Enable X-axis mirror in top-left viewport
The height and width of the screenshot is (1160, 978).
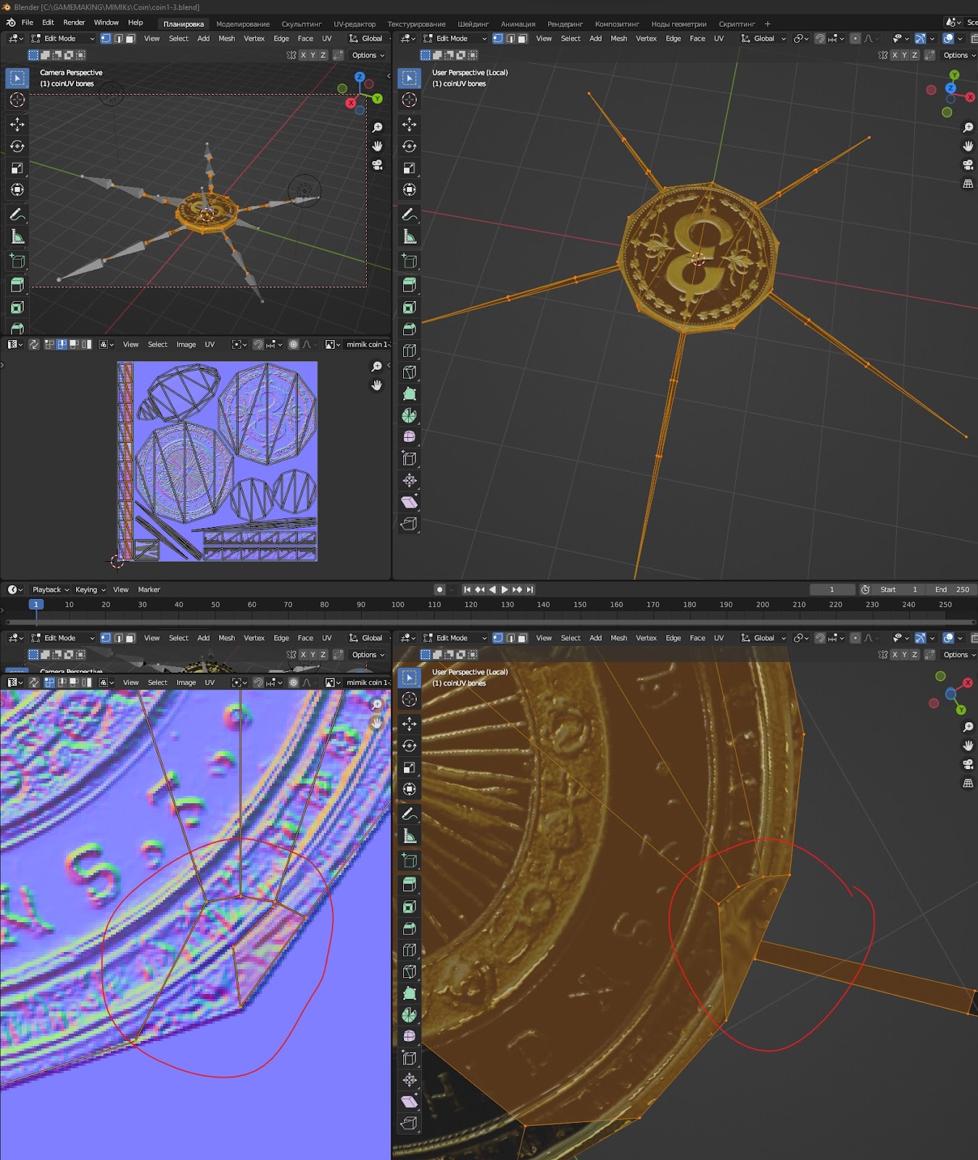click(x=303, y=55)
